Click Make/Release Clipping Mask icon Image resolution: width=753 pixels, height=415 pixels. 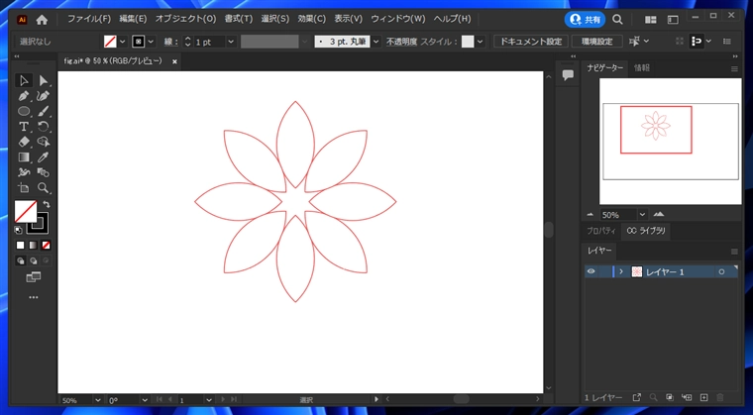pos(670,398)
